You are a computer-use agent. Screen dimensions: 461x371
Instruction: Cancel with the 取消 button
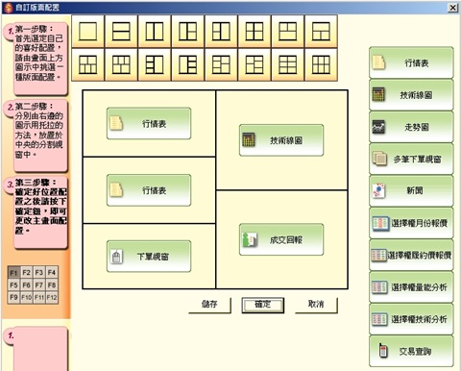coord(316,305)
